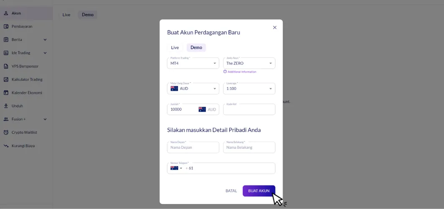
Task: Switch to Live tab on background page
Action: tap(66, 15)
